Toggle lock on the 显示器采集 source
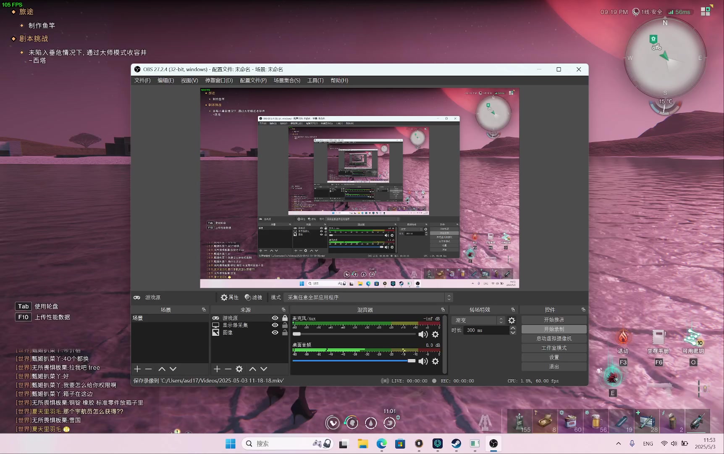This screenshot has height=454, width=724. point(285,325)
